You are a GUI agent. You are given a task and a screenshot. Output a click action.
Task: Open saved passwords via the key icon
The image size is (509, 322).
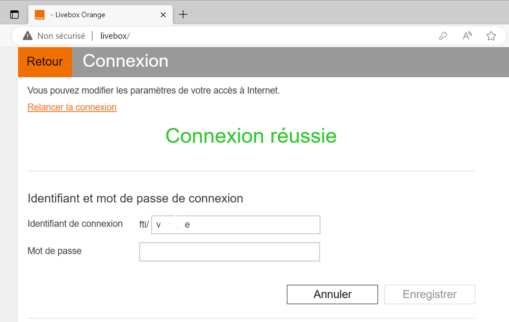[443, 36]
